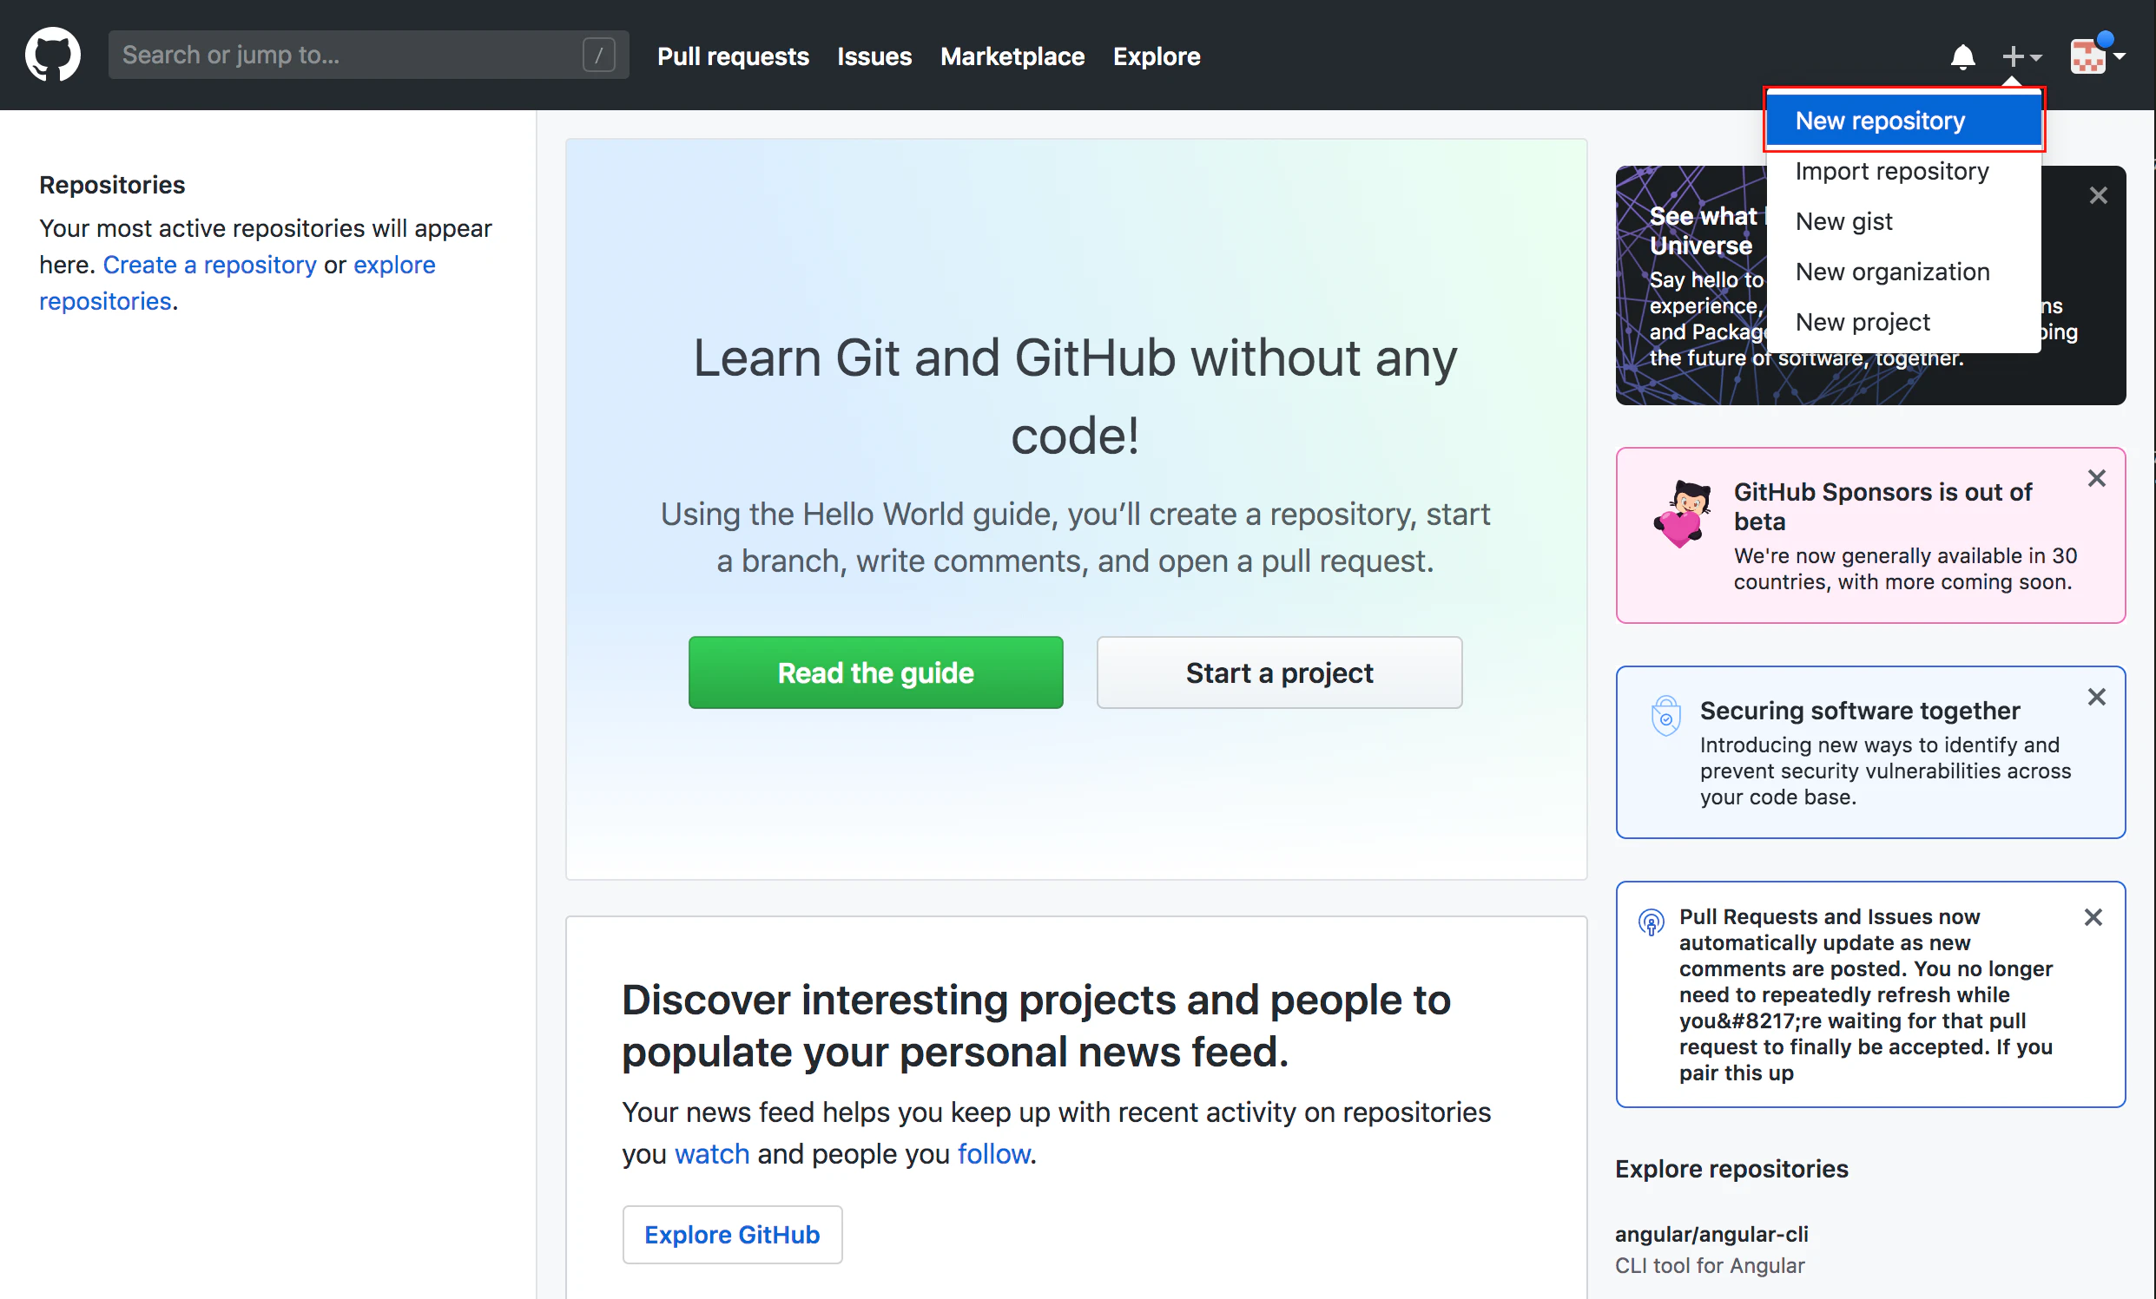This screenshot has height=1299, width=2156.
Task: Open the explore repositories link in sidebar
Action: (237, 282)
